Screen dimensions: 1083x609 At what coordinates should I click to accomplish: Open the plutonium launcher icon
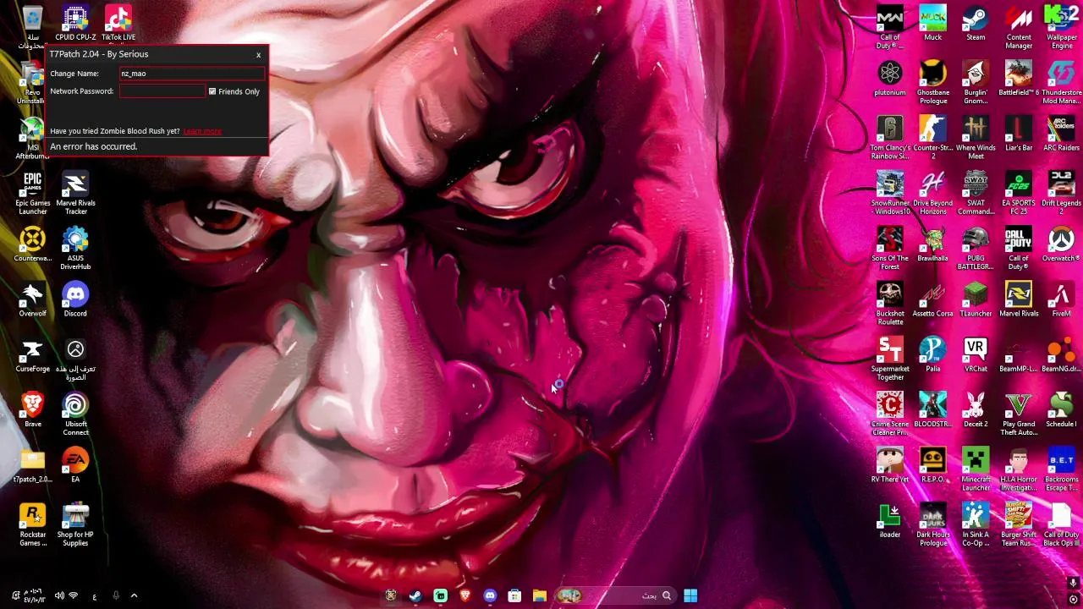pos(890,79)
